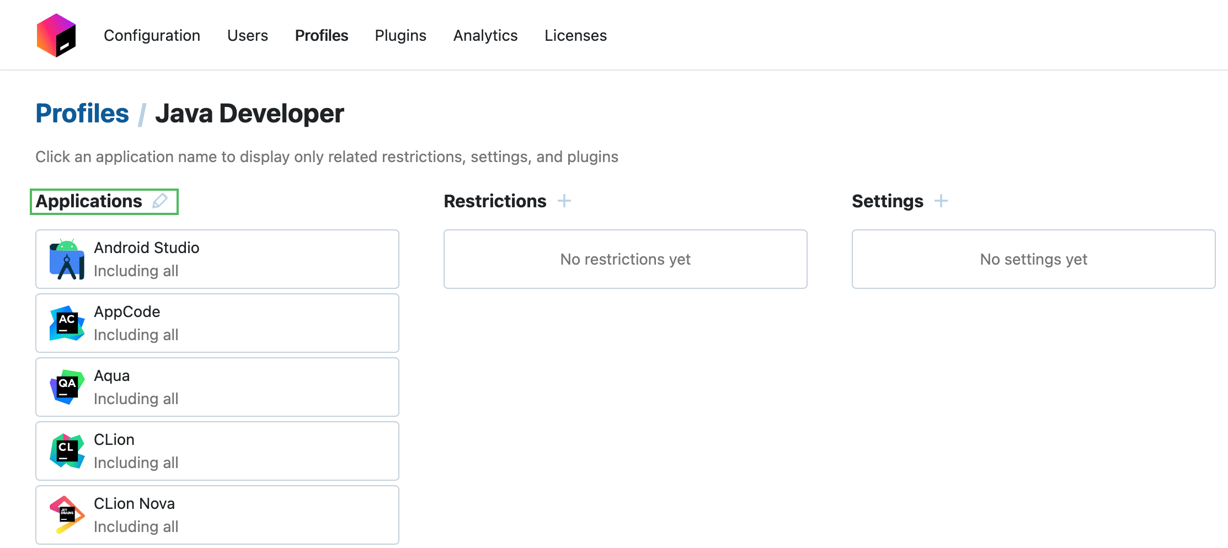The height and width of the screenshot is (548, 1228).
Task: Select the Aqua application name
Action: click(111, 375)
